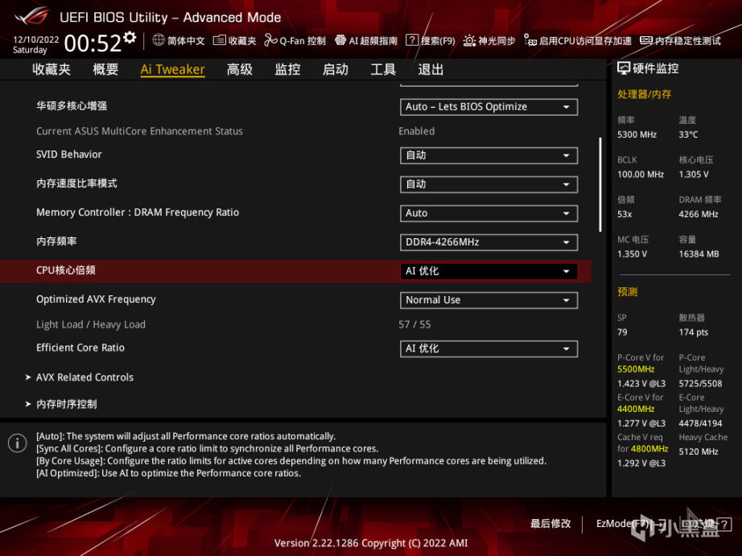Image resolution: width=742 pixels, height=556 pixels.
Task: Click the Light Load / Heavy Load label
Action: pyautogui.click(x=91, y=324)
